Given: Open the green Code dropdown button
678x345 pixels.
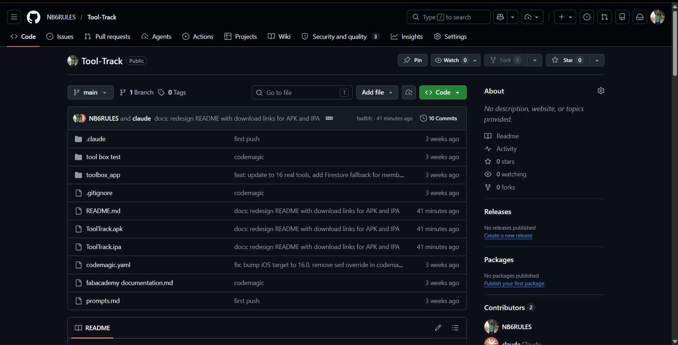Looking at the screenshot, I should [443, 92].
